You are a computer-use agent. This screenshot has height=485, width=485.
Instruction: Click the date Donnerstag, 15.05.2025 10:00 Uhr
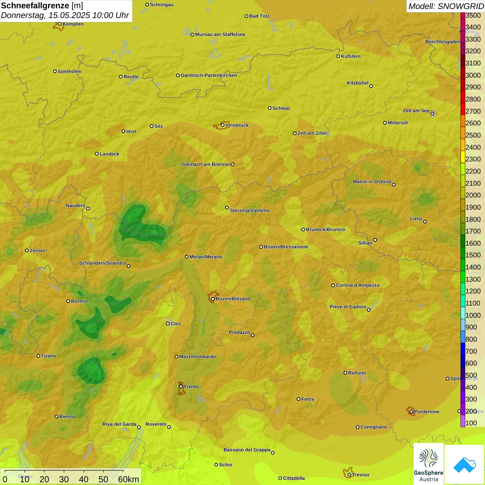tap(65, 15)
